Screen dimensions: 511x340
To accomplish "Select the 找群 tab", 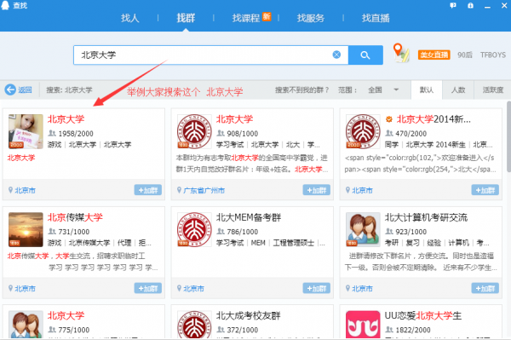I will [x=186, y=18].
